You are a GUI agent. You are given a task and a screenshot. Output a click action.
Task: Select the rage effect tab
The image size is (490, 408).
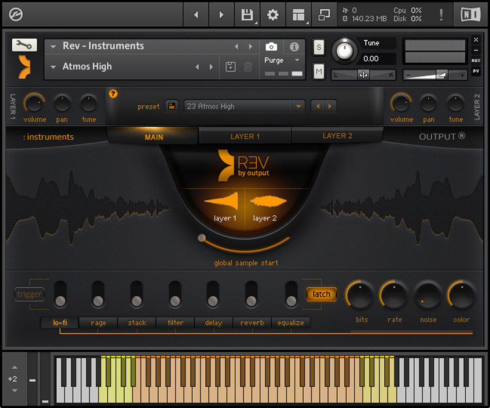98,322
